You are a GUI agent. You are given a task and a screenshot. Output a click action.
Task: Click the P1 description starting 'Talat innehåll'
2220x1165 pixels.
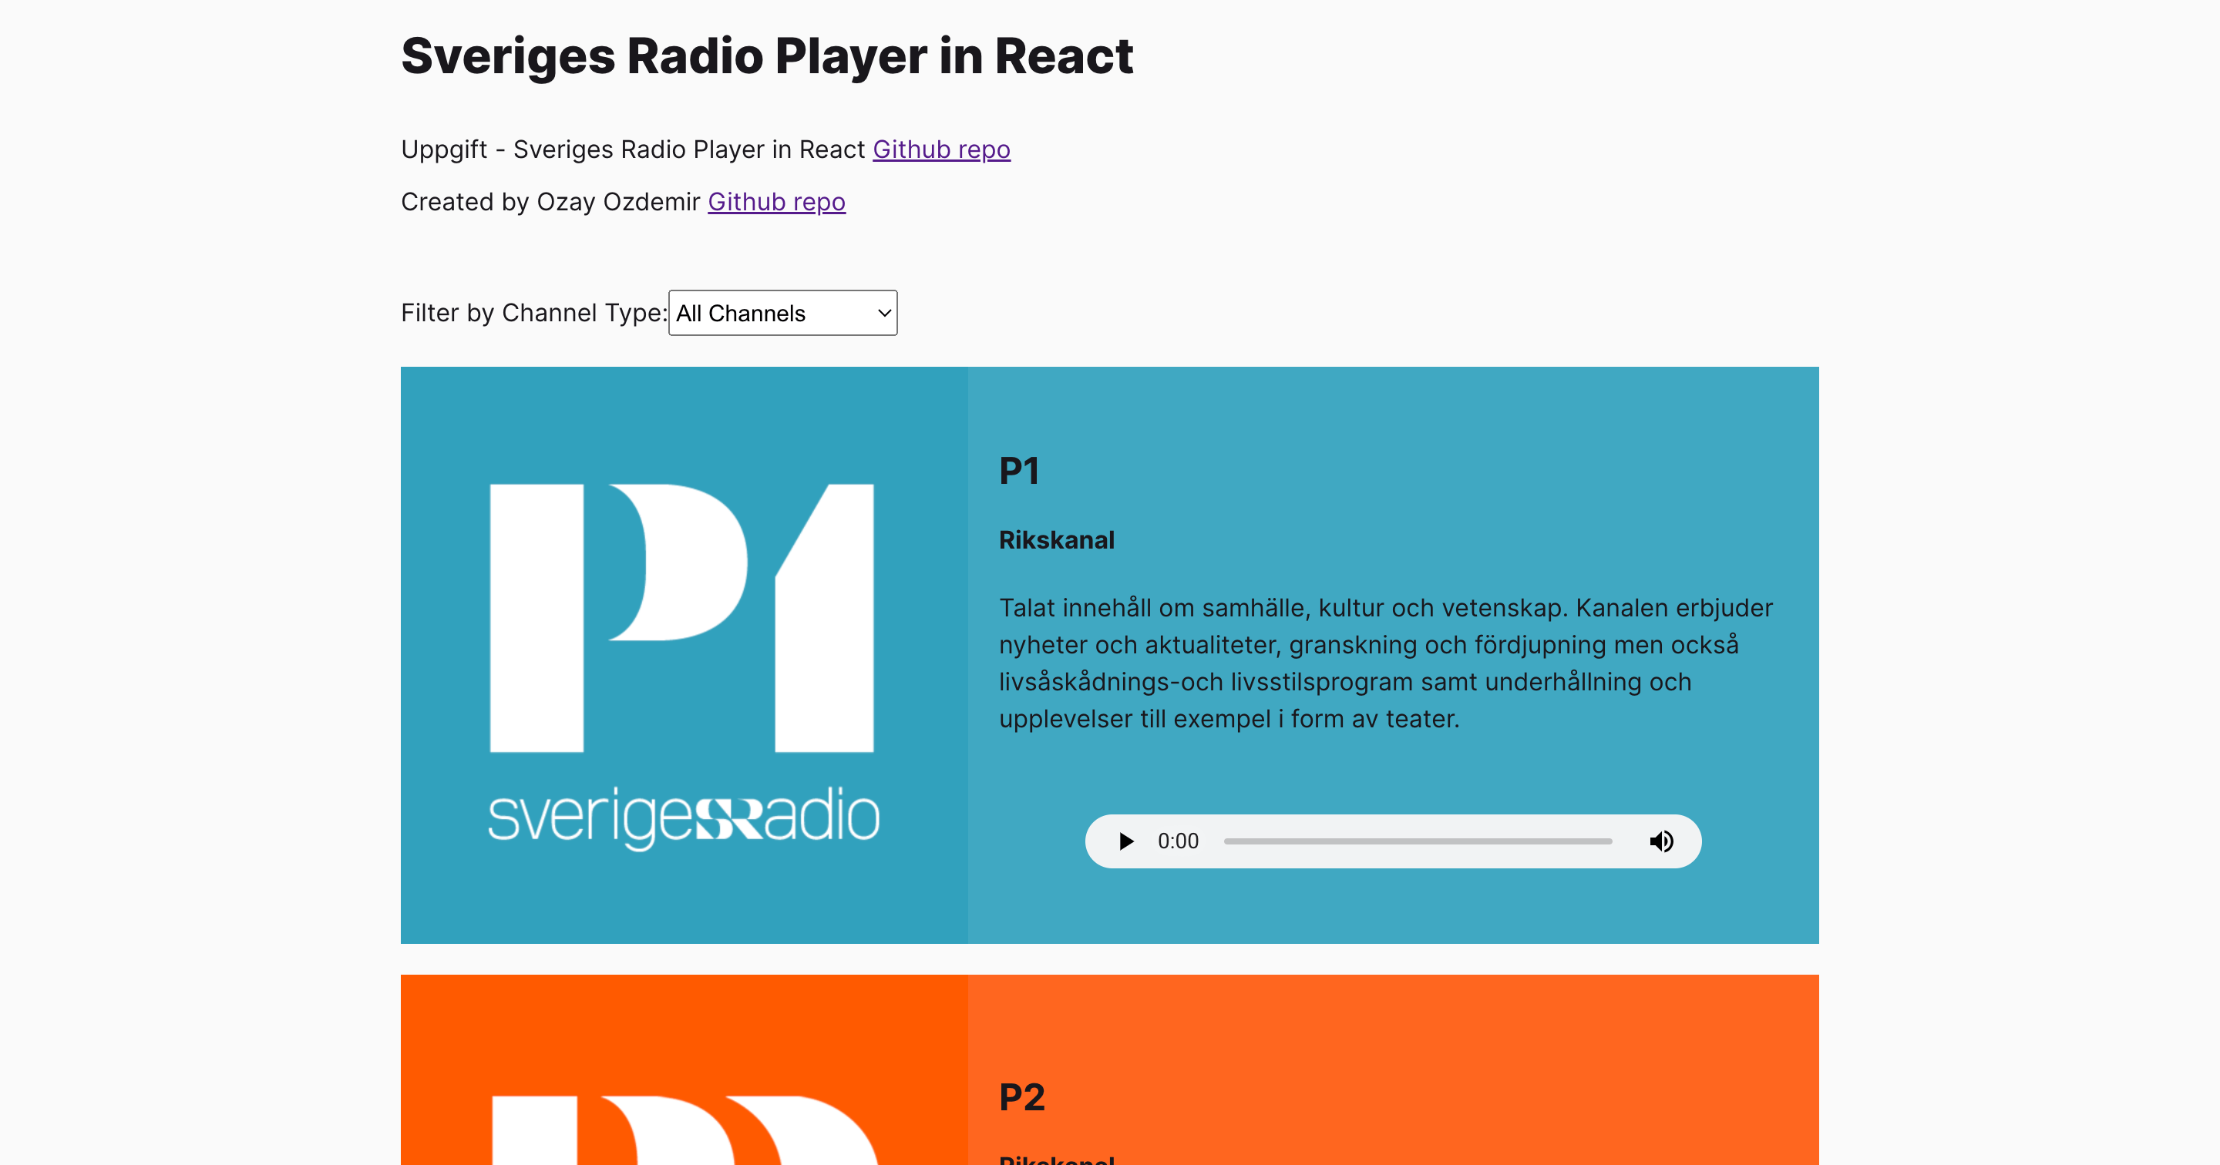point(1386,663)
